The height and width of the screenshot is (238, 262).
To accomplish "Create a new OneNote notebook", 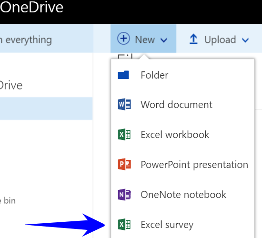I will (x=183, y=195).
